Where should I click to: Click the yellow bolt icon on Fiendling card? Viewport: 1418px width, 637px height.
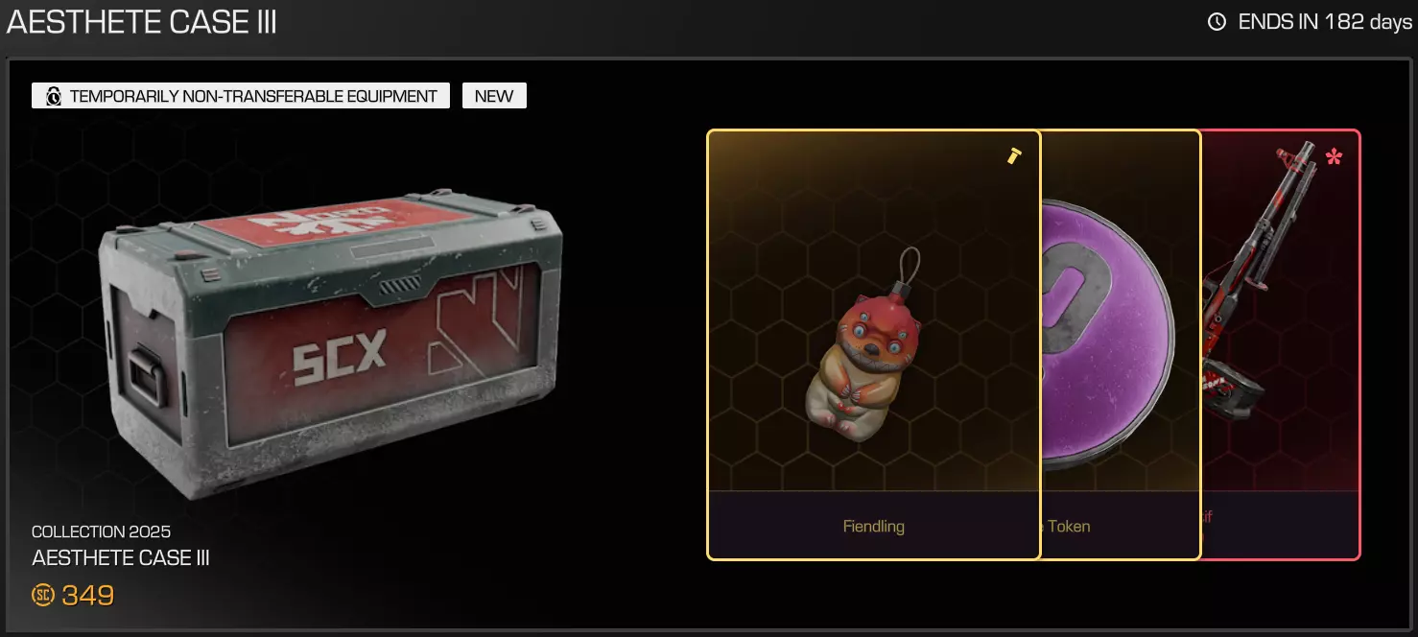point(1014,155)
